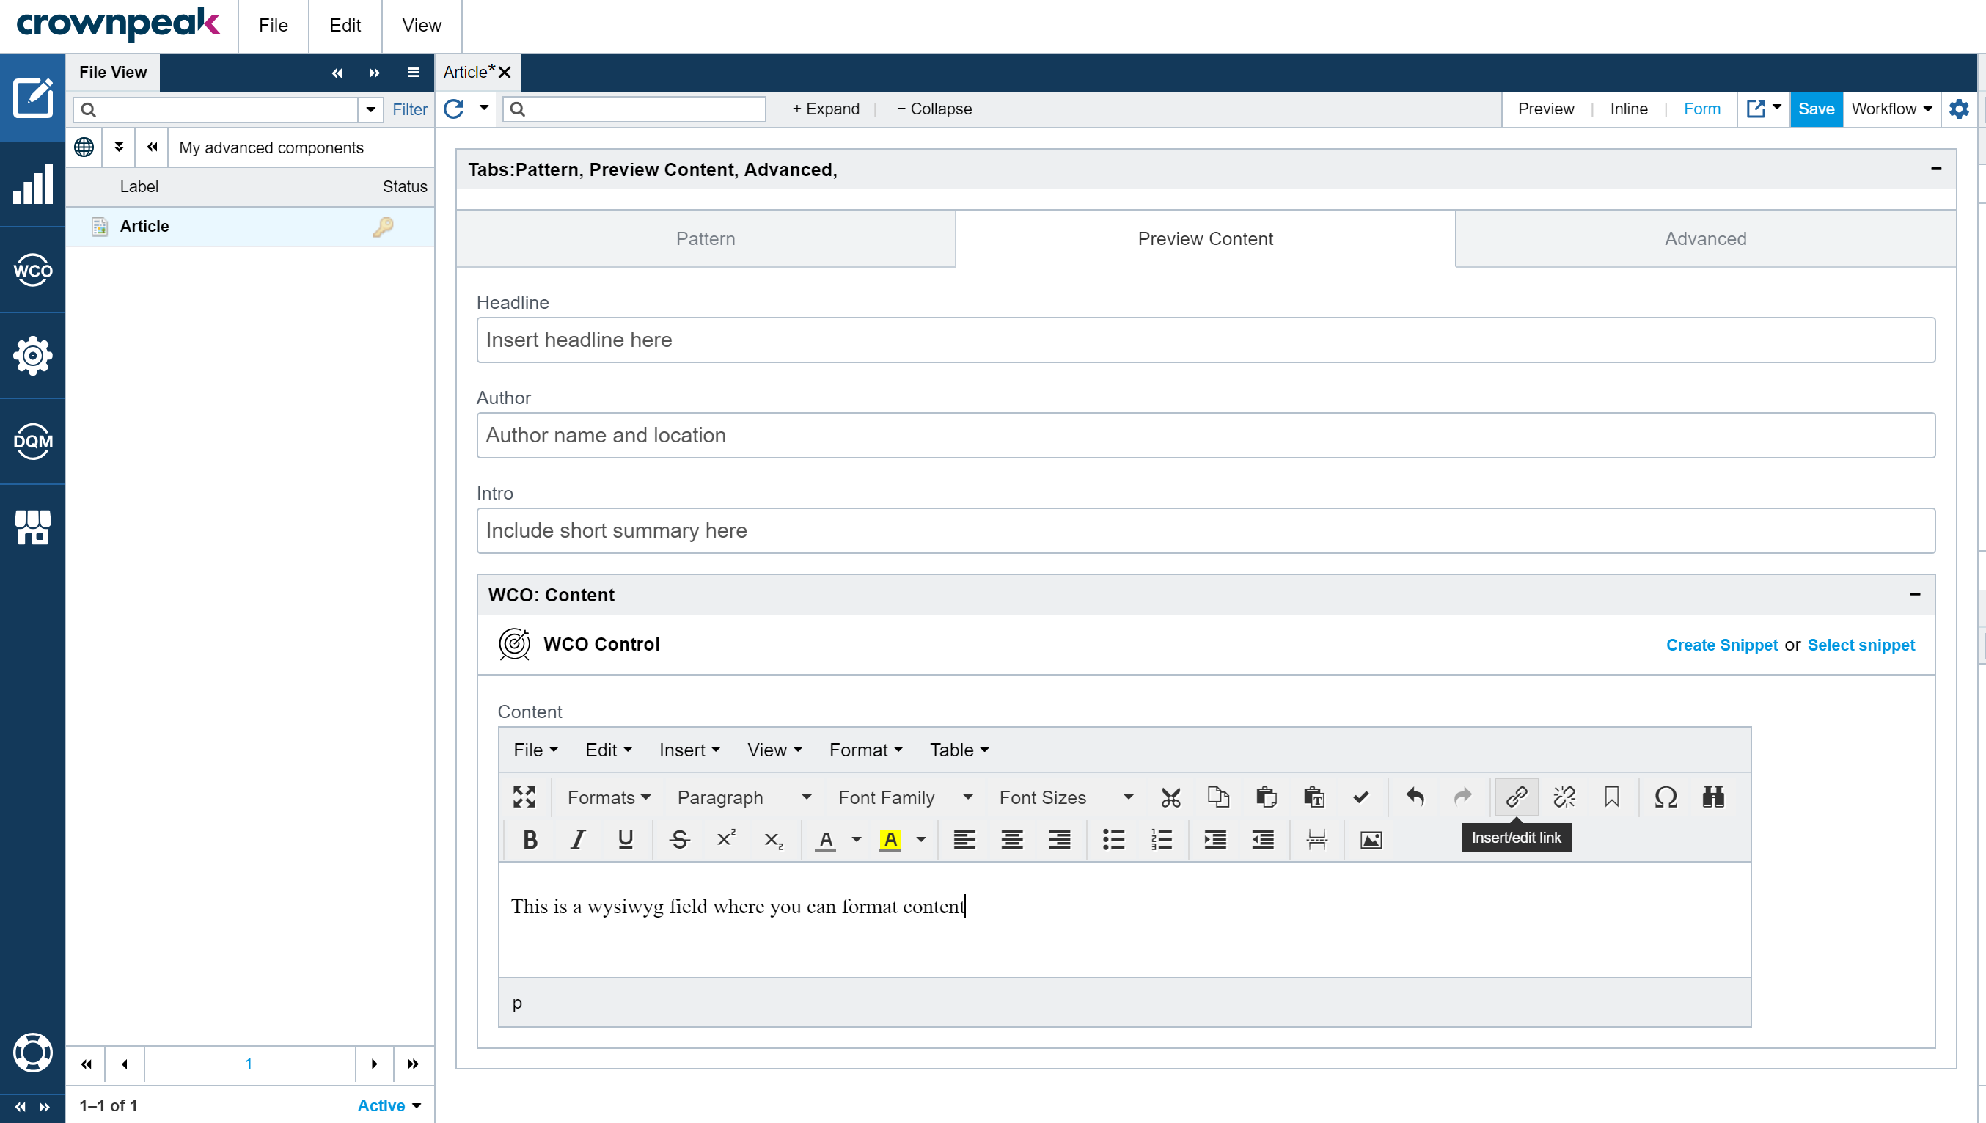Viewport: 1986px width, 1123px height.
Task: Open the editor Table menu
Action: 959,750
